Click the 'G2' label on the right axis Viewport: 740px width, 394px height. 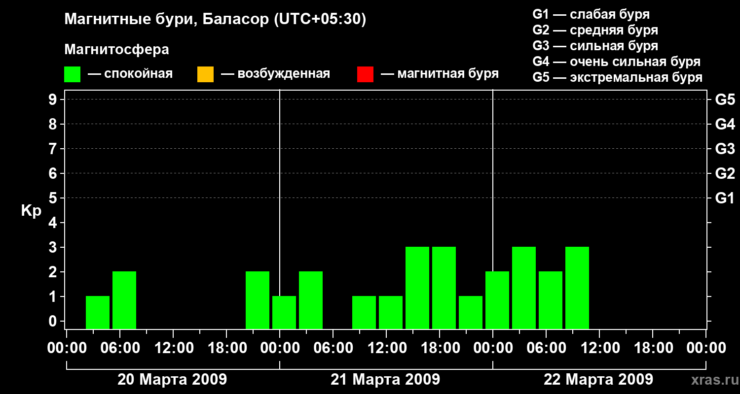(x=725, y=173)
